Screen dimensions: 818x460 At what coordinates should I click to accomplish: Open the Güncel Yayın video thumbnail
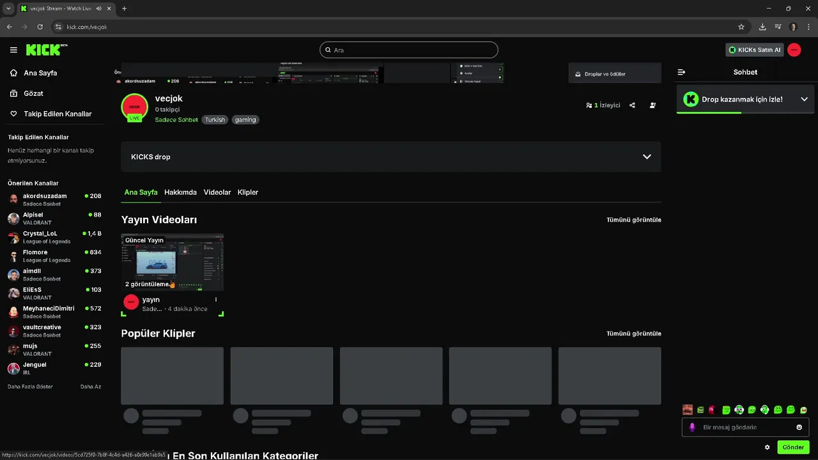point(173,263)
